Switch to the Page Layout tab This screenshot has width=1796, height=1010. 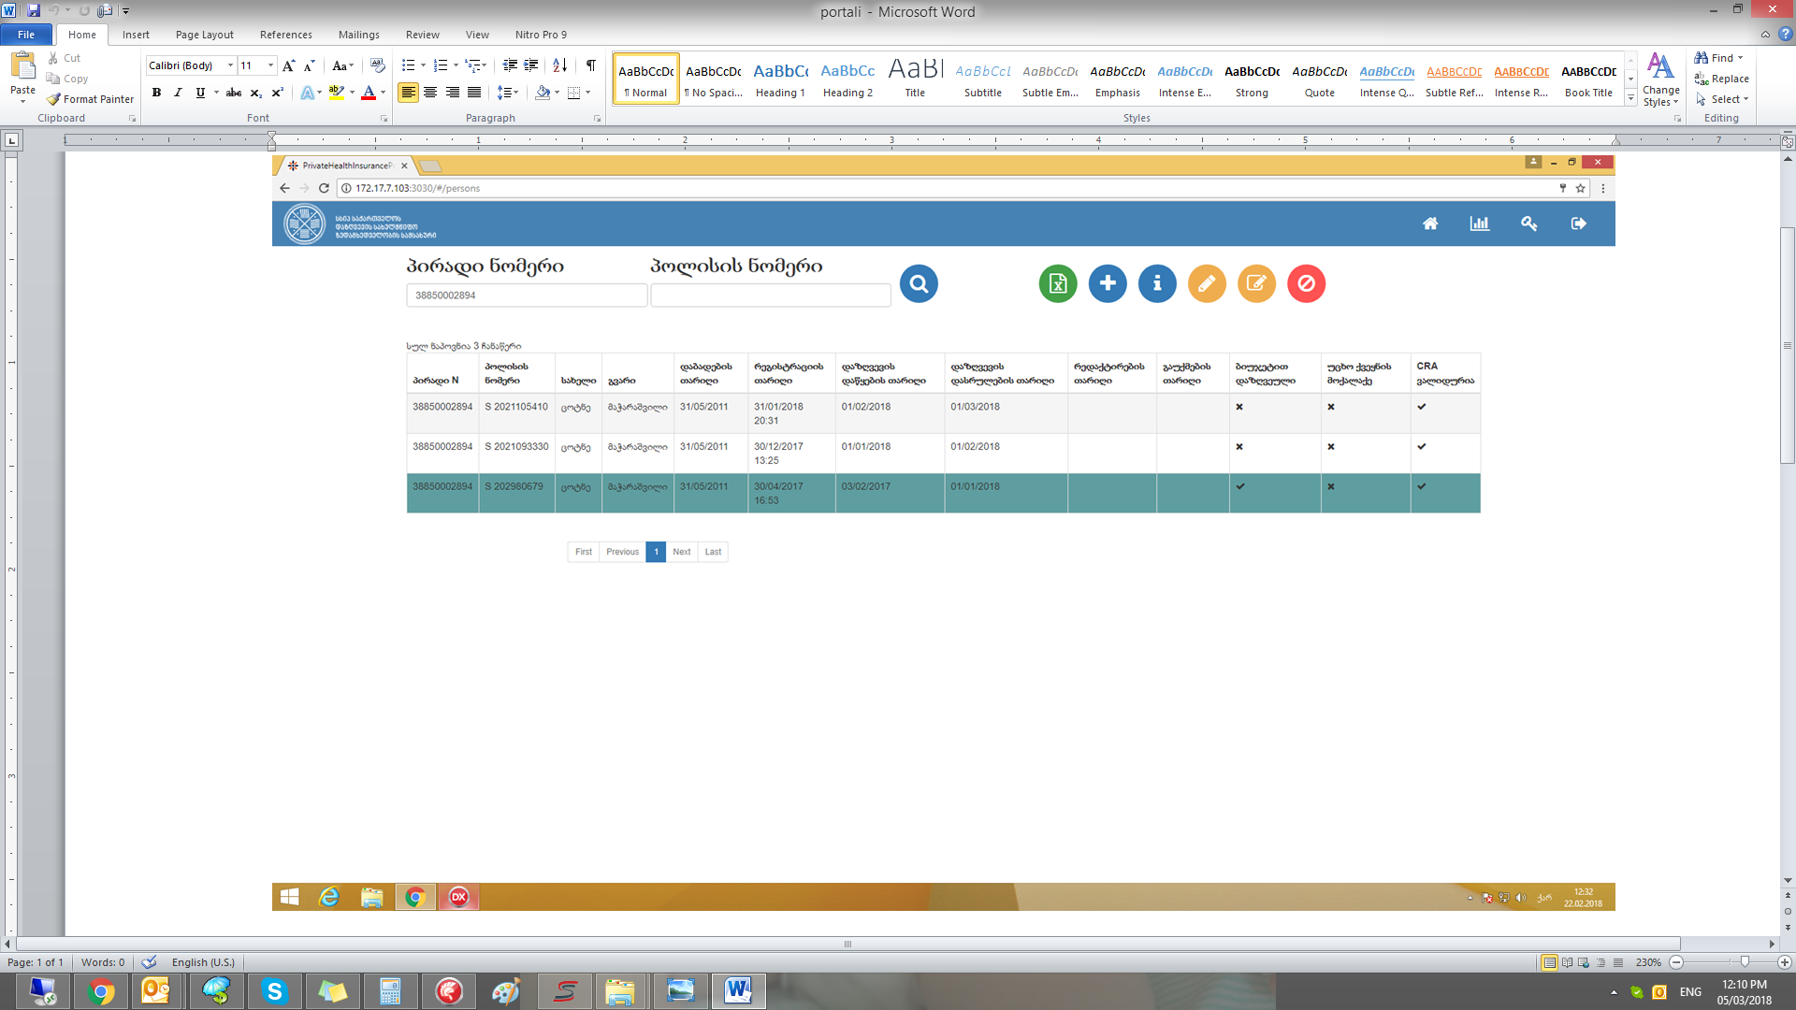(204, 35)
